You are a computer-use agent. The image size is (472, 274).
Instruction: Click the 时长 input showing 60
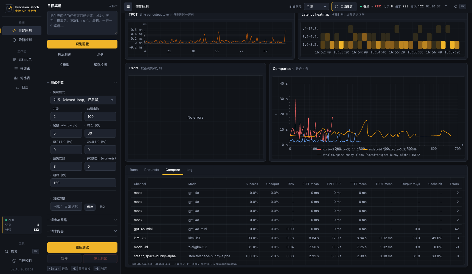[100, 133]
